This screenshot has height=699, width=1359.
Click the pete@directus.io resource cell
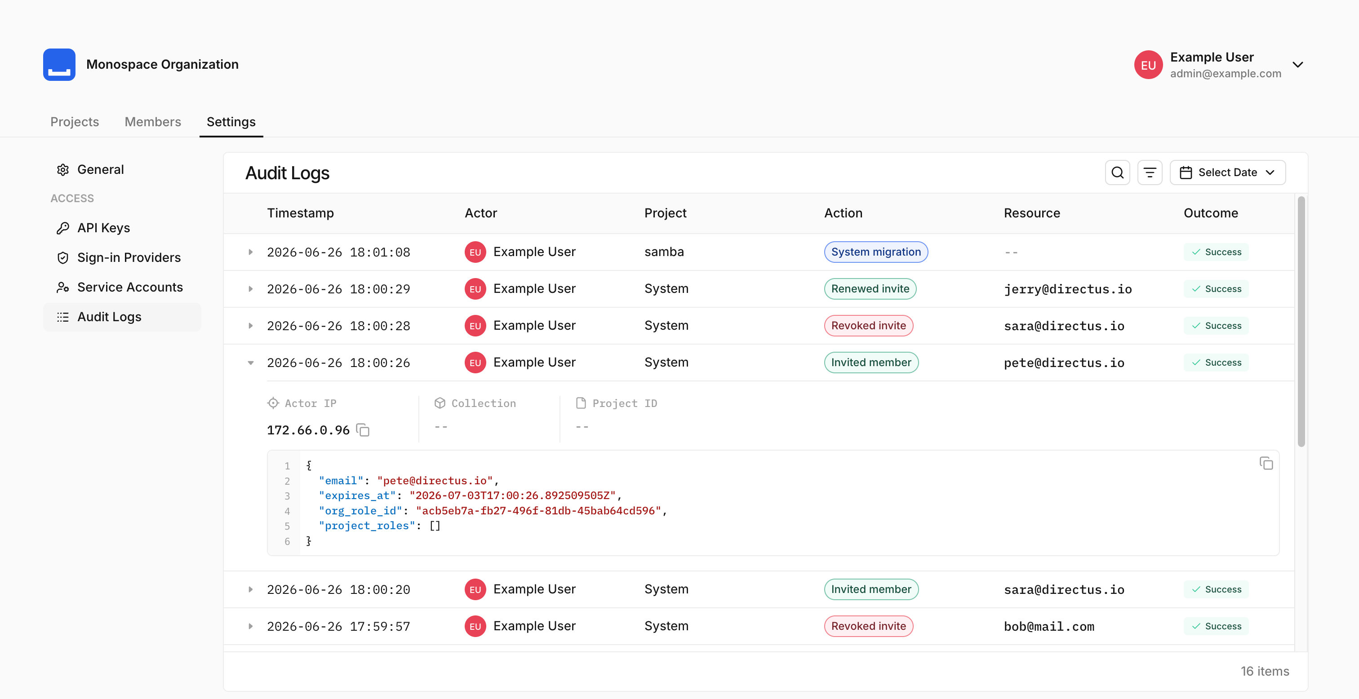[x=1064, y=363]
